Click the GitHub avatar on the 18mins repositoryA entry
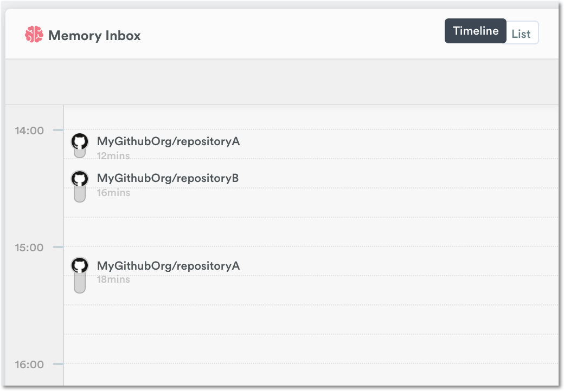This screenshot has height=391, width=564. (x=80, y=266)
